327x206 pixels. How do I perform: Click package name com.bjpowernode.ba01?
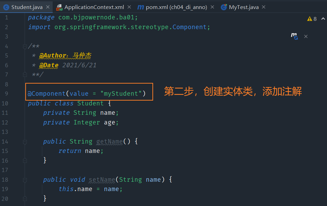point(96,17)
